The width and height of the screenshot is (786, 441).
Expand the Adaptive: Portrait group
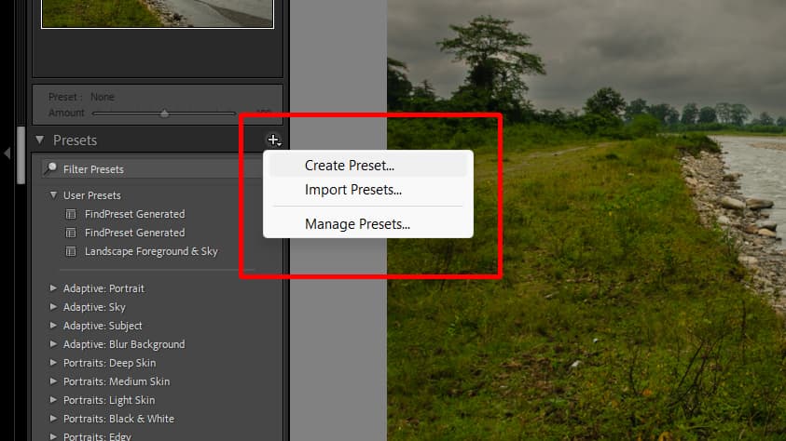click(x=53, y=288)
